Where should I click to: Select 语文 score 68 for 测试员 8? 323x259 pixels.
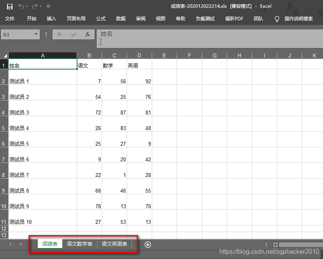coord(90,186)
